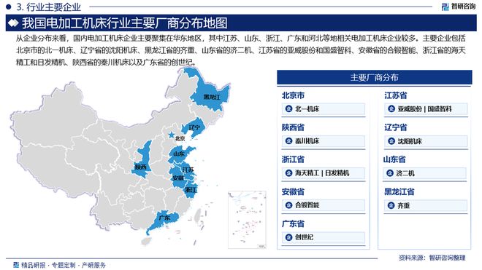Click the bullet dot before 3. 行业主要企业
The image size is (482, 270).
9,7
